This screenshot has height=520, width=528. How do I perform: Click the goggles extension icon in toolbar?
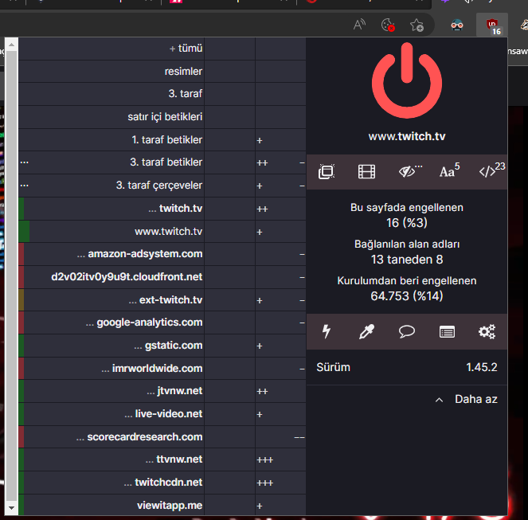click(457, 25)
